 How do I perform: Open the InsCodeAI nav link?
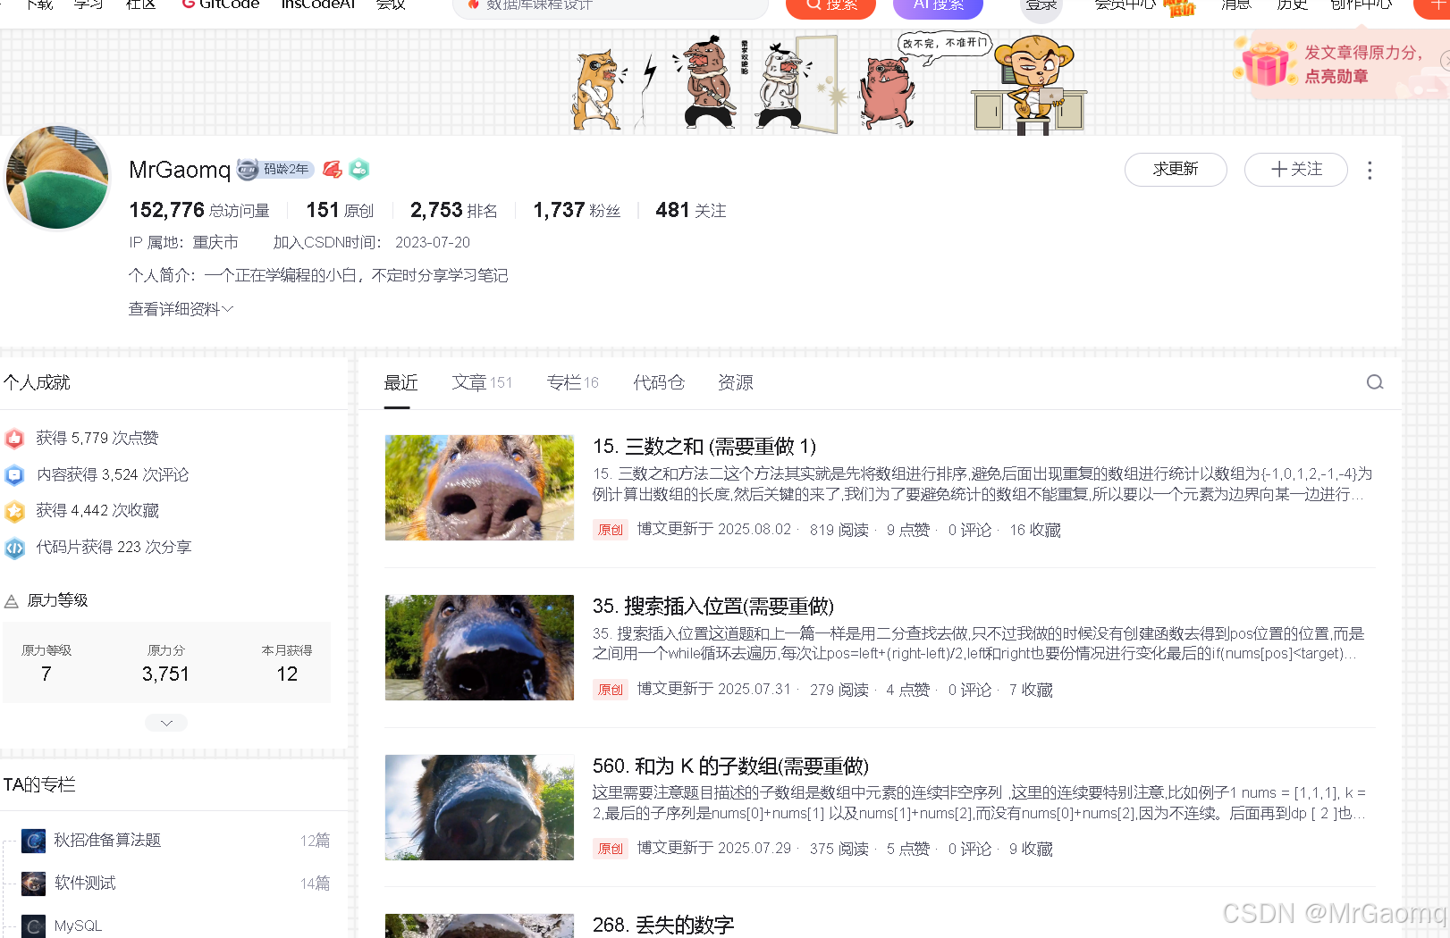(x=318, y=5)
